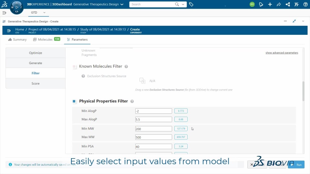The width and height of the screenshot is (310, 174).
Task: Click show advanced parameters link
Action: click(x=282, y=53)
